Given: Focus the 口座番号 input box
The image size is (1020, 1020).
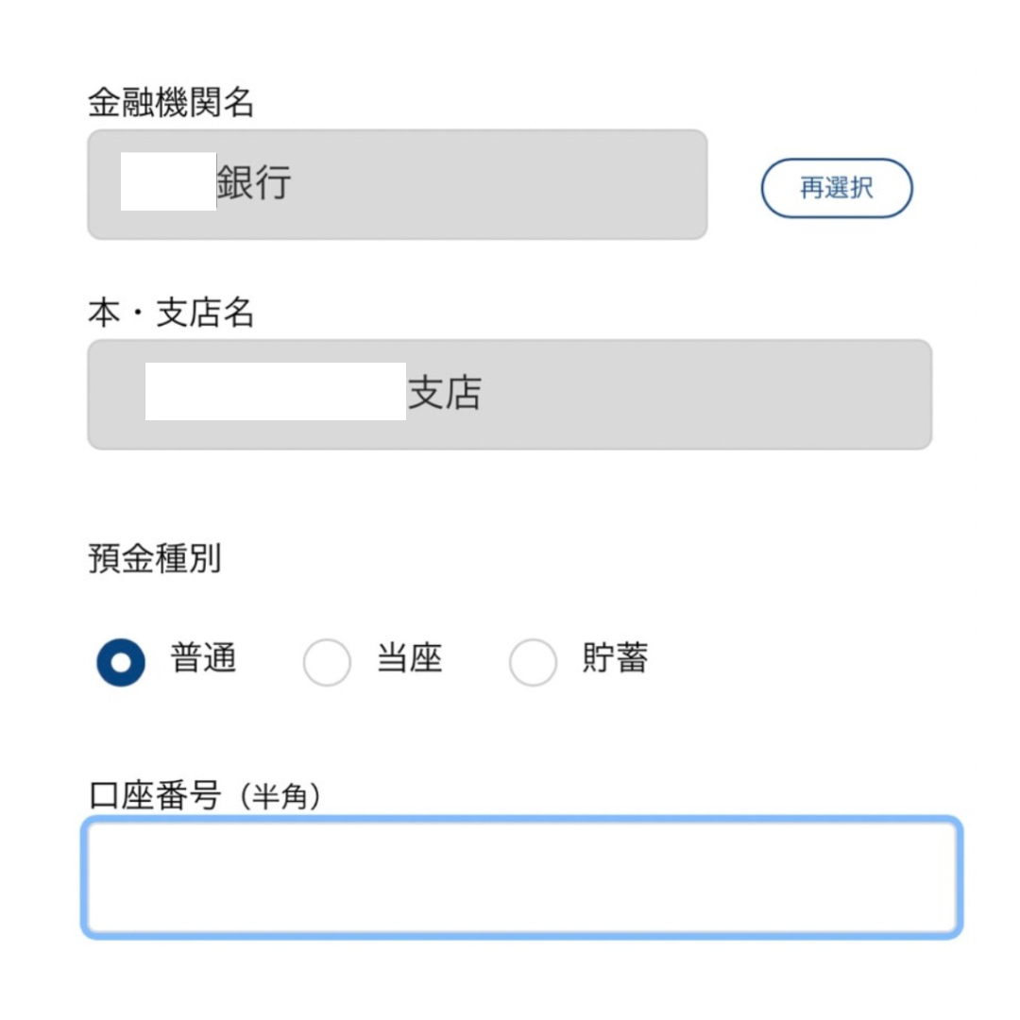Looking at the screenshot, I should [x=521, y=877].
